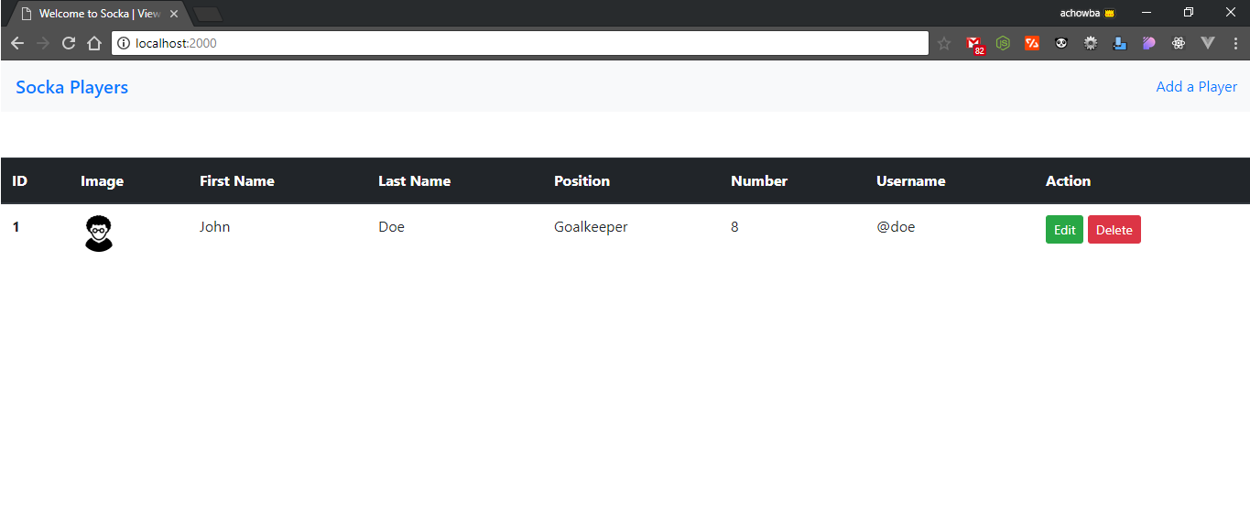Select the @doe username cell

click(x=896, y=227)
